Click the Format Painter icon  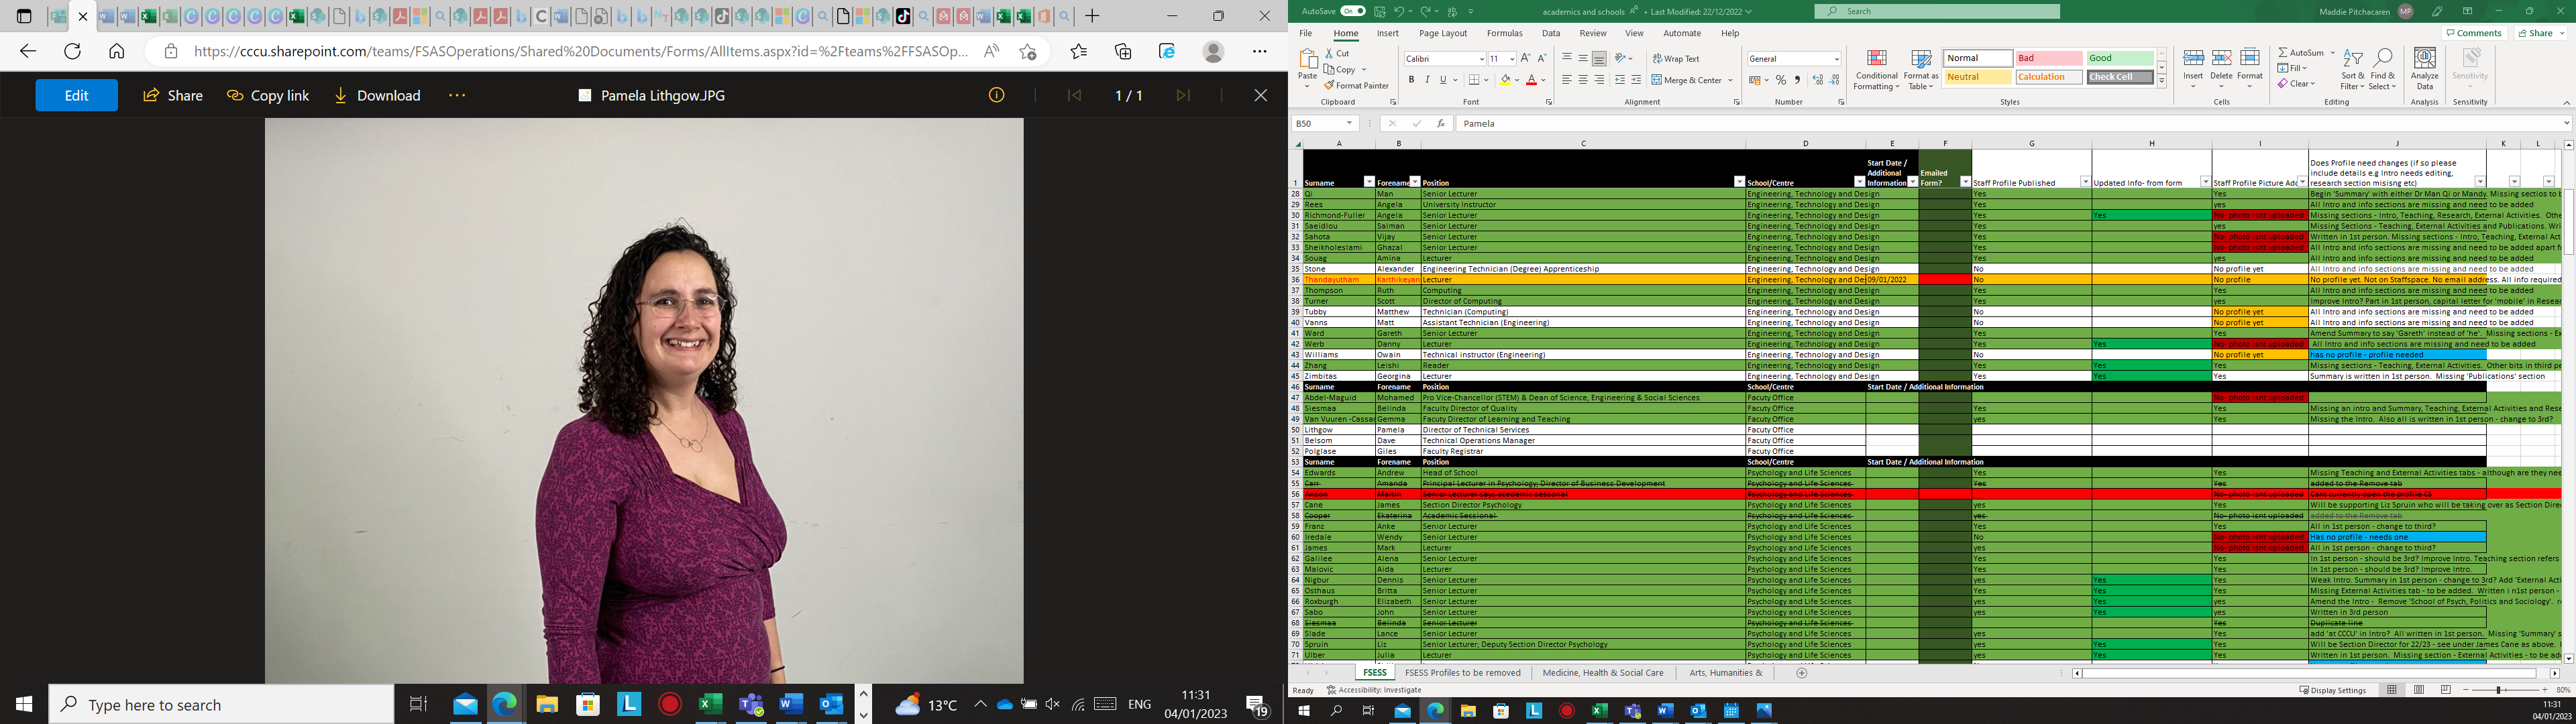coord(1329,86)
